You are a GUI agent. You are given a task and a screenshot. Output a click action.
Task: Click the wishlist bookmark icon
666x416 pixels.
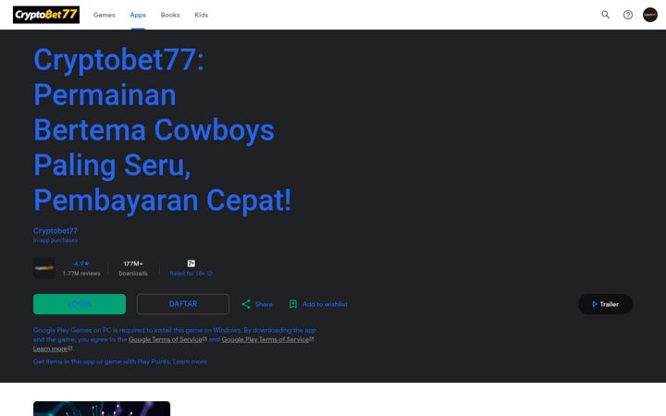click(293, 304)
